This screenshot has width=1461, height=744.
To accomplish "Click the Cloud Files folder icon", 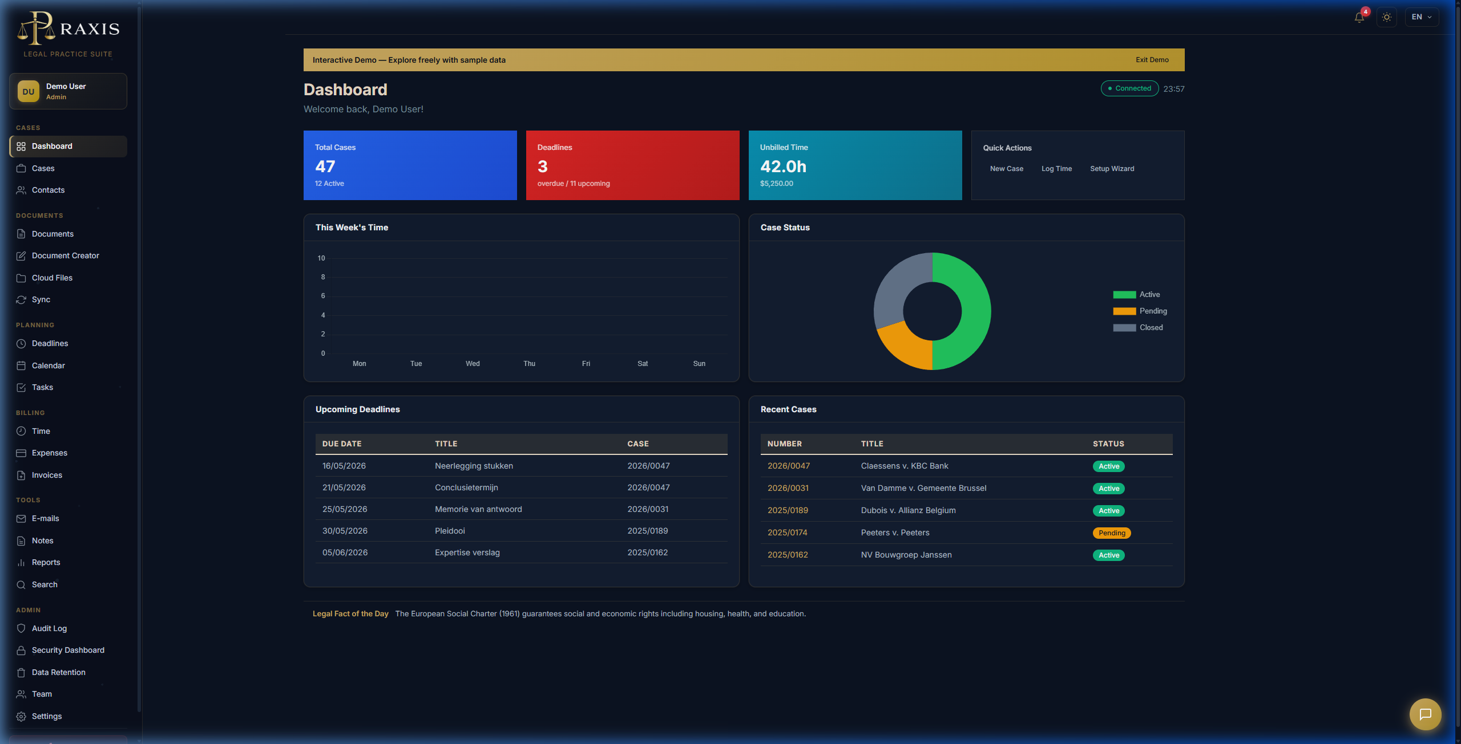I will pyautogui.click(x=21, y=278).
